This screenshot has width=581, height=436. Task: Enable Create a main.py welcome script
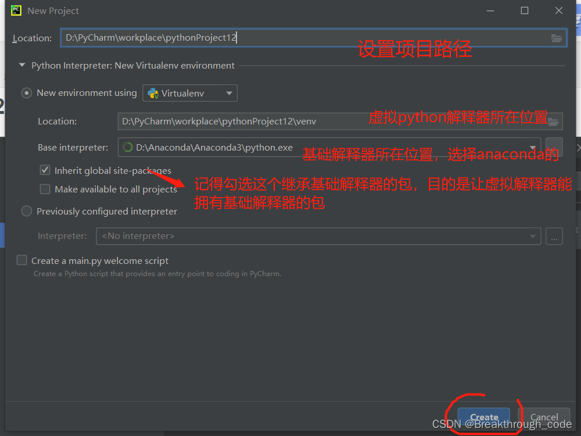(22, 260)
